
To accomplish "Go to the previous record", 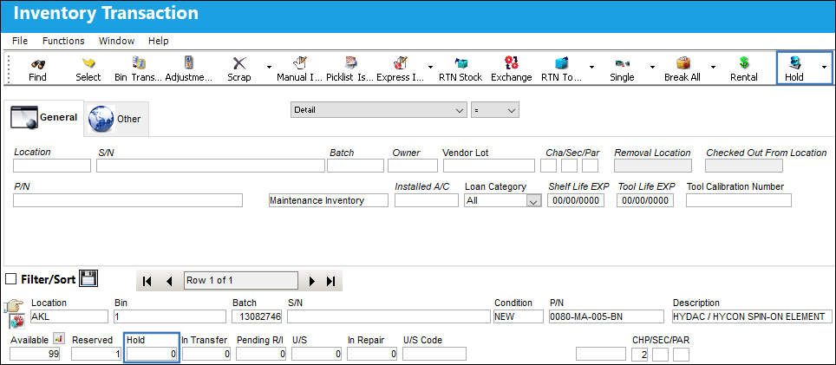I will coord(169,281).
